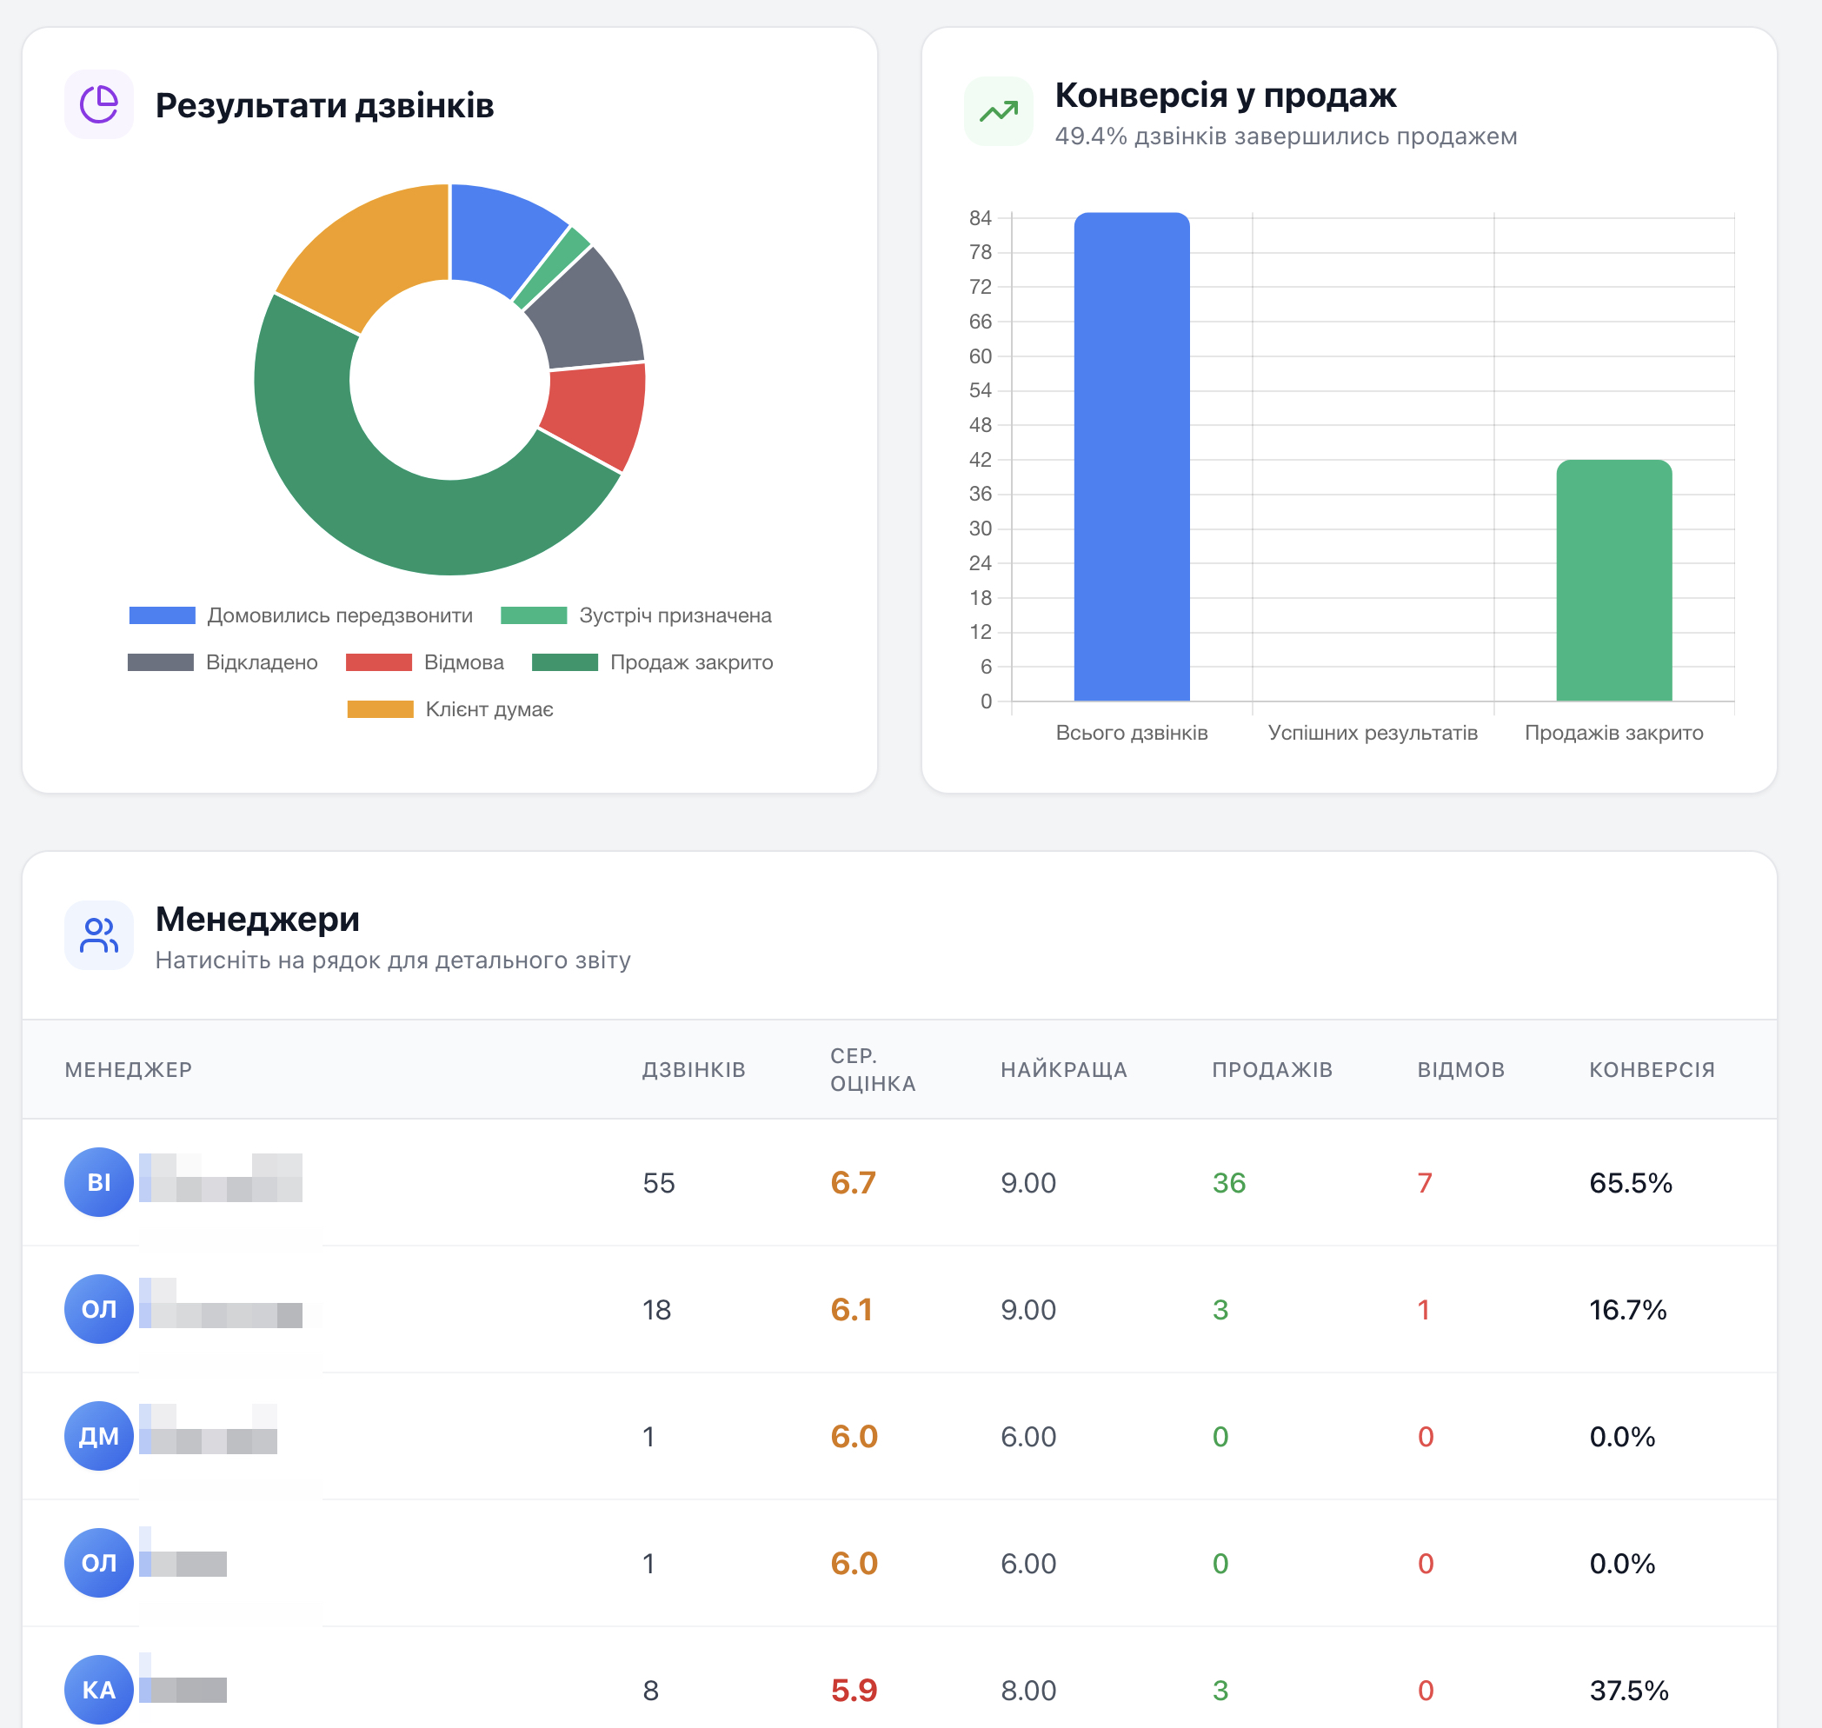Click the Менеджер column header

128,1069
